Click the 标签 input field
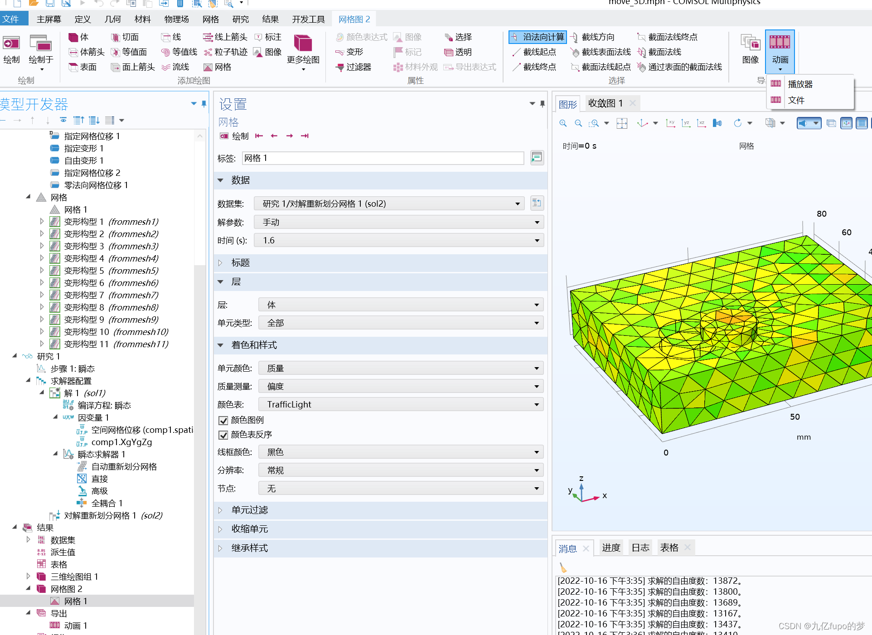Image resolution: width=872 pixels, height=635 pixels. (x=383, y=158)
